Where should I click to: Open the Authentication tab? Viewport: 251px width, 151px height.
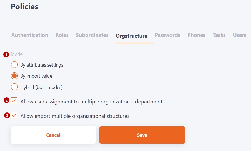30,35
